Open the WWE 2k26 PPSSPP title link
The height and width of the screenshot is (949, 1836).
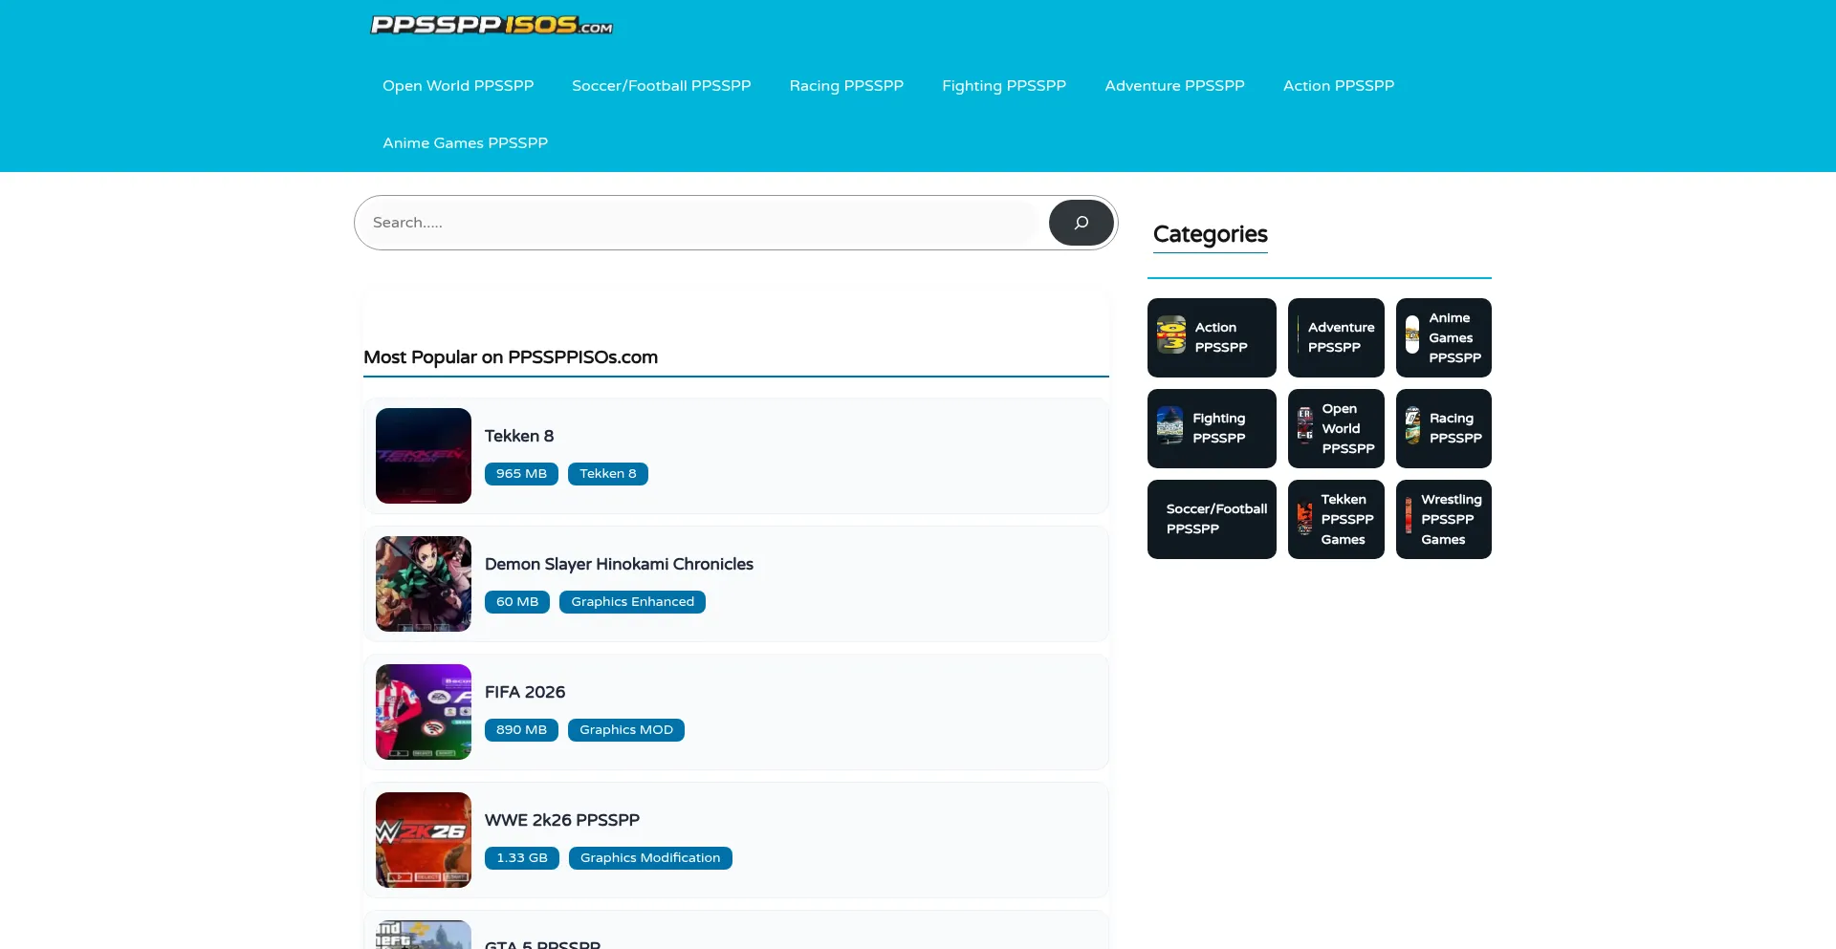(x=562, y=820)
